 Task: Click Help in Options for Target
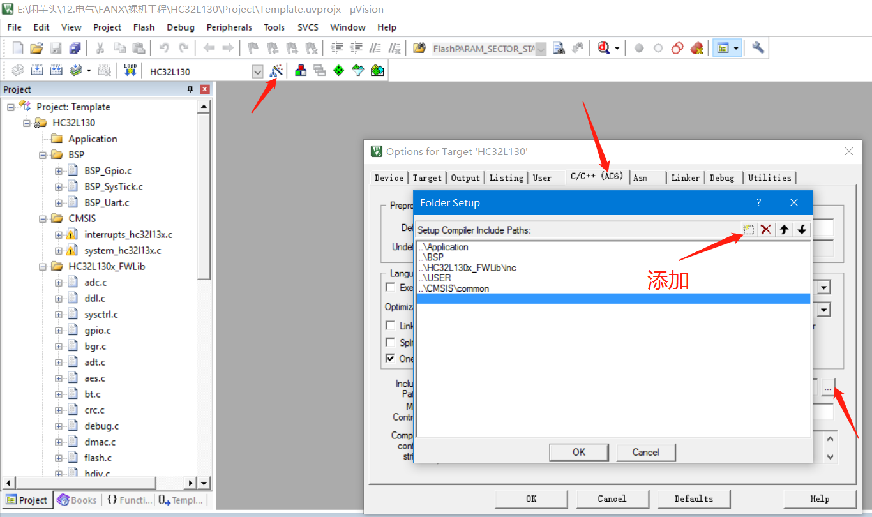click(x=820, y=499)
